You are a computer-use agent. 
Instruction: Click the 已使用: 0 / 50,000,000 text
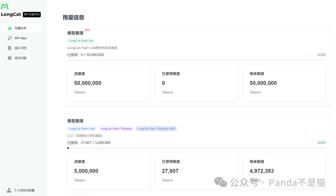coord(86,55)
